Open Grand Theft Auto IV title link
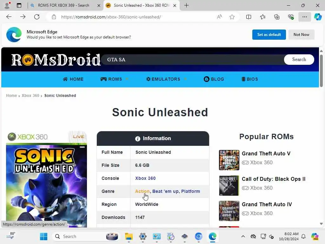Screen dimensions: 325x244 pos(267,204)
